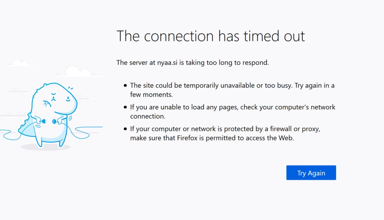Screen dimensions: 384x220
Task: Click the "unable to load any pages" line
Action: pyautogui.click(x=232, y=107)
